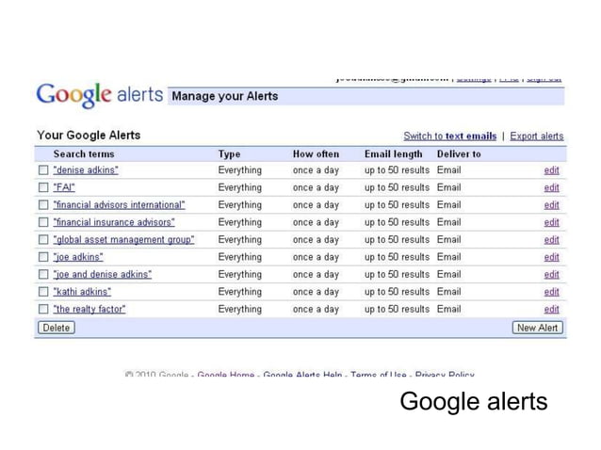Select the "financial advisors international" checkbox
Screen dimensions: 601x450
coord(43,205)
